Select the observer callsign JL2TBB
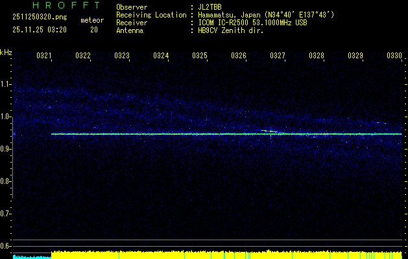The width and height of the screenshot is (408, 259). 209,7
